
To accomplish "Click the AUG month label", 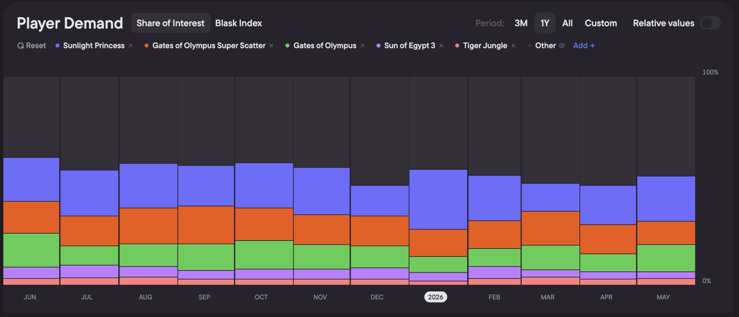I will coord(145,297).
